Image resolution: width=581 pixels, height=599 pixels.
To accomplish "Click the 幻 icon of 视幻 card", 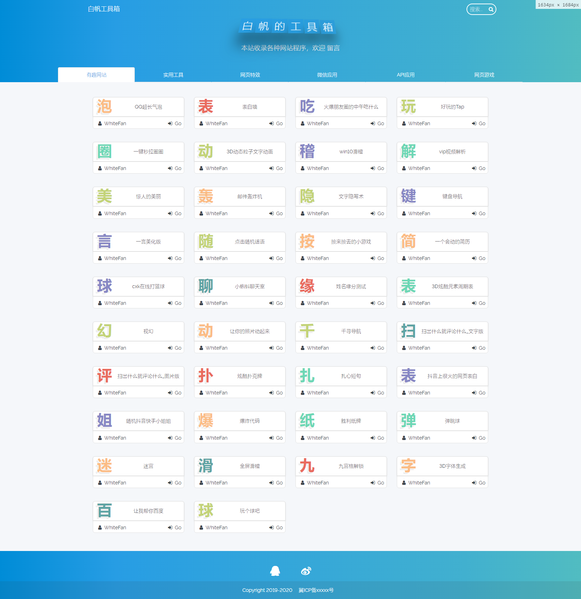I will click(x=105, y=331).
